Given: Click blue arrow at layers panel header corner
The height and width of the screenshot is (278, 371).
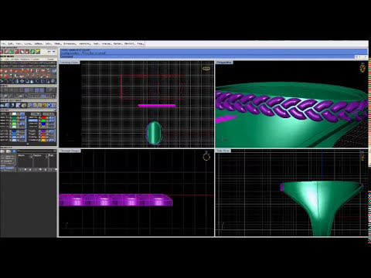Looking at the screenshot, I should (x=55, y=110).
